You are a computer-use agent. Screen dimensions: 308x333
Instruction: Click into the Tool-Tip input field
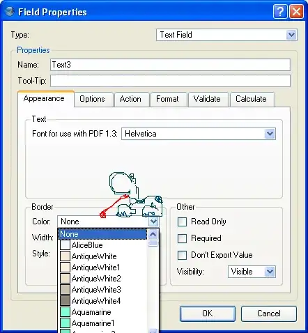coord(170,81)
